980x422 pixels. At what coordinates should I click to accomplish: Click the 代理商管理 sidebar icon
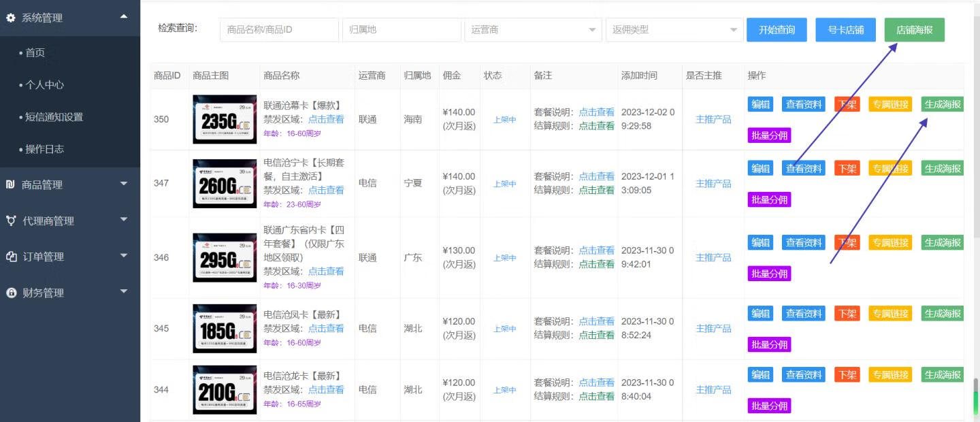coord(11,221)
